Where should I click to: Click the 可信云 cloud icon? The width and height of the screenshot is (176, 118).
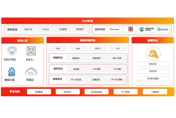point(31,71)
